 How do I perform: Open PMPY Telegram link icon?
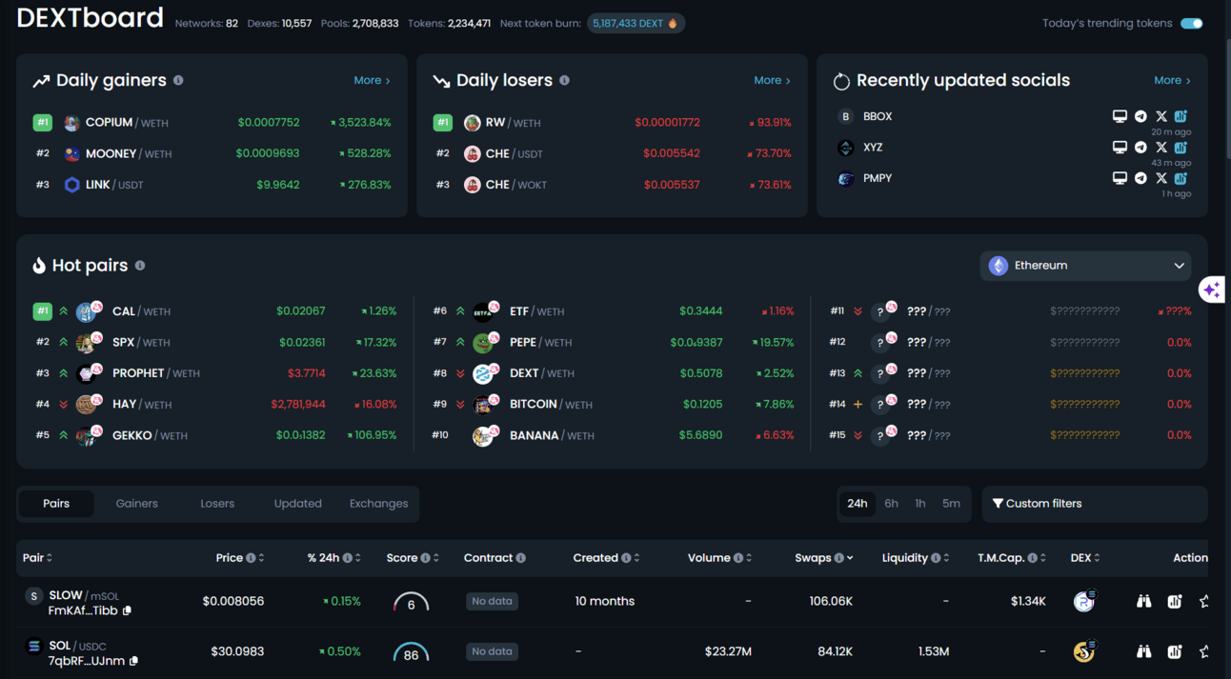coord(1140,178)
